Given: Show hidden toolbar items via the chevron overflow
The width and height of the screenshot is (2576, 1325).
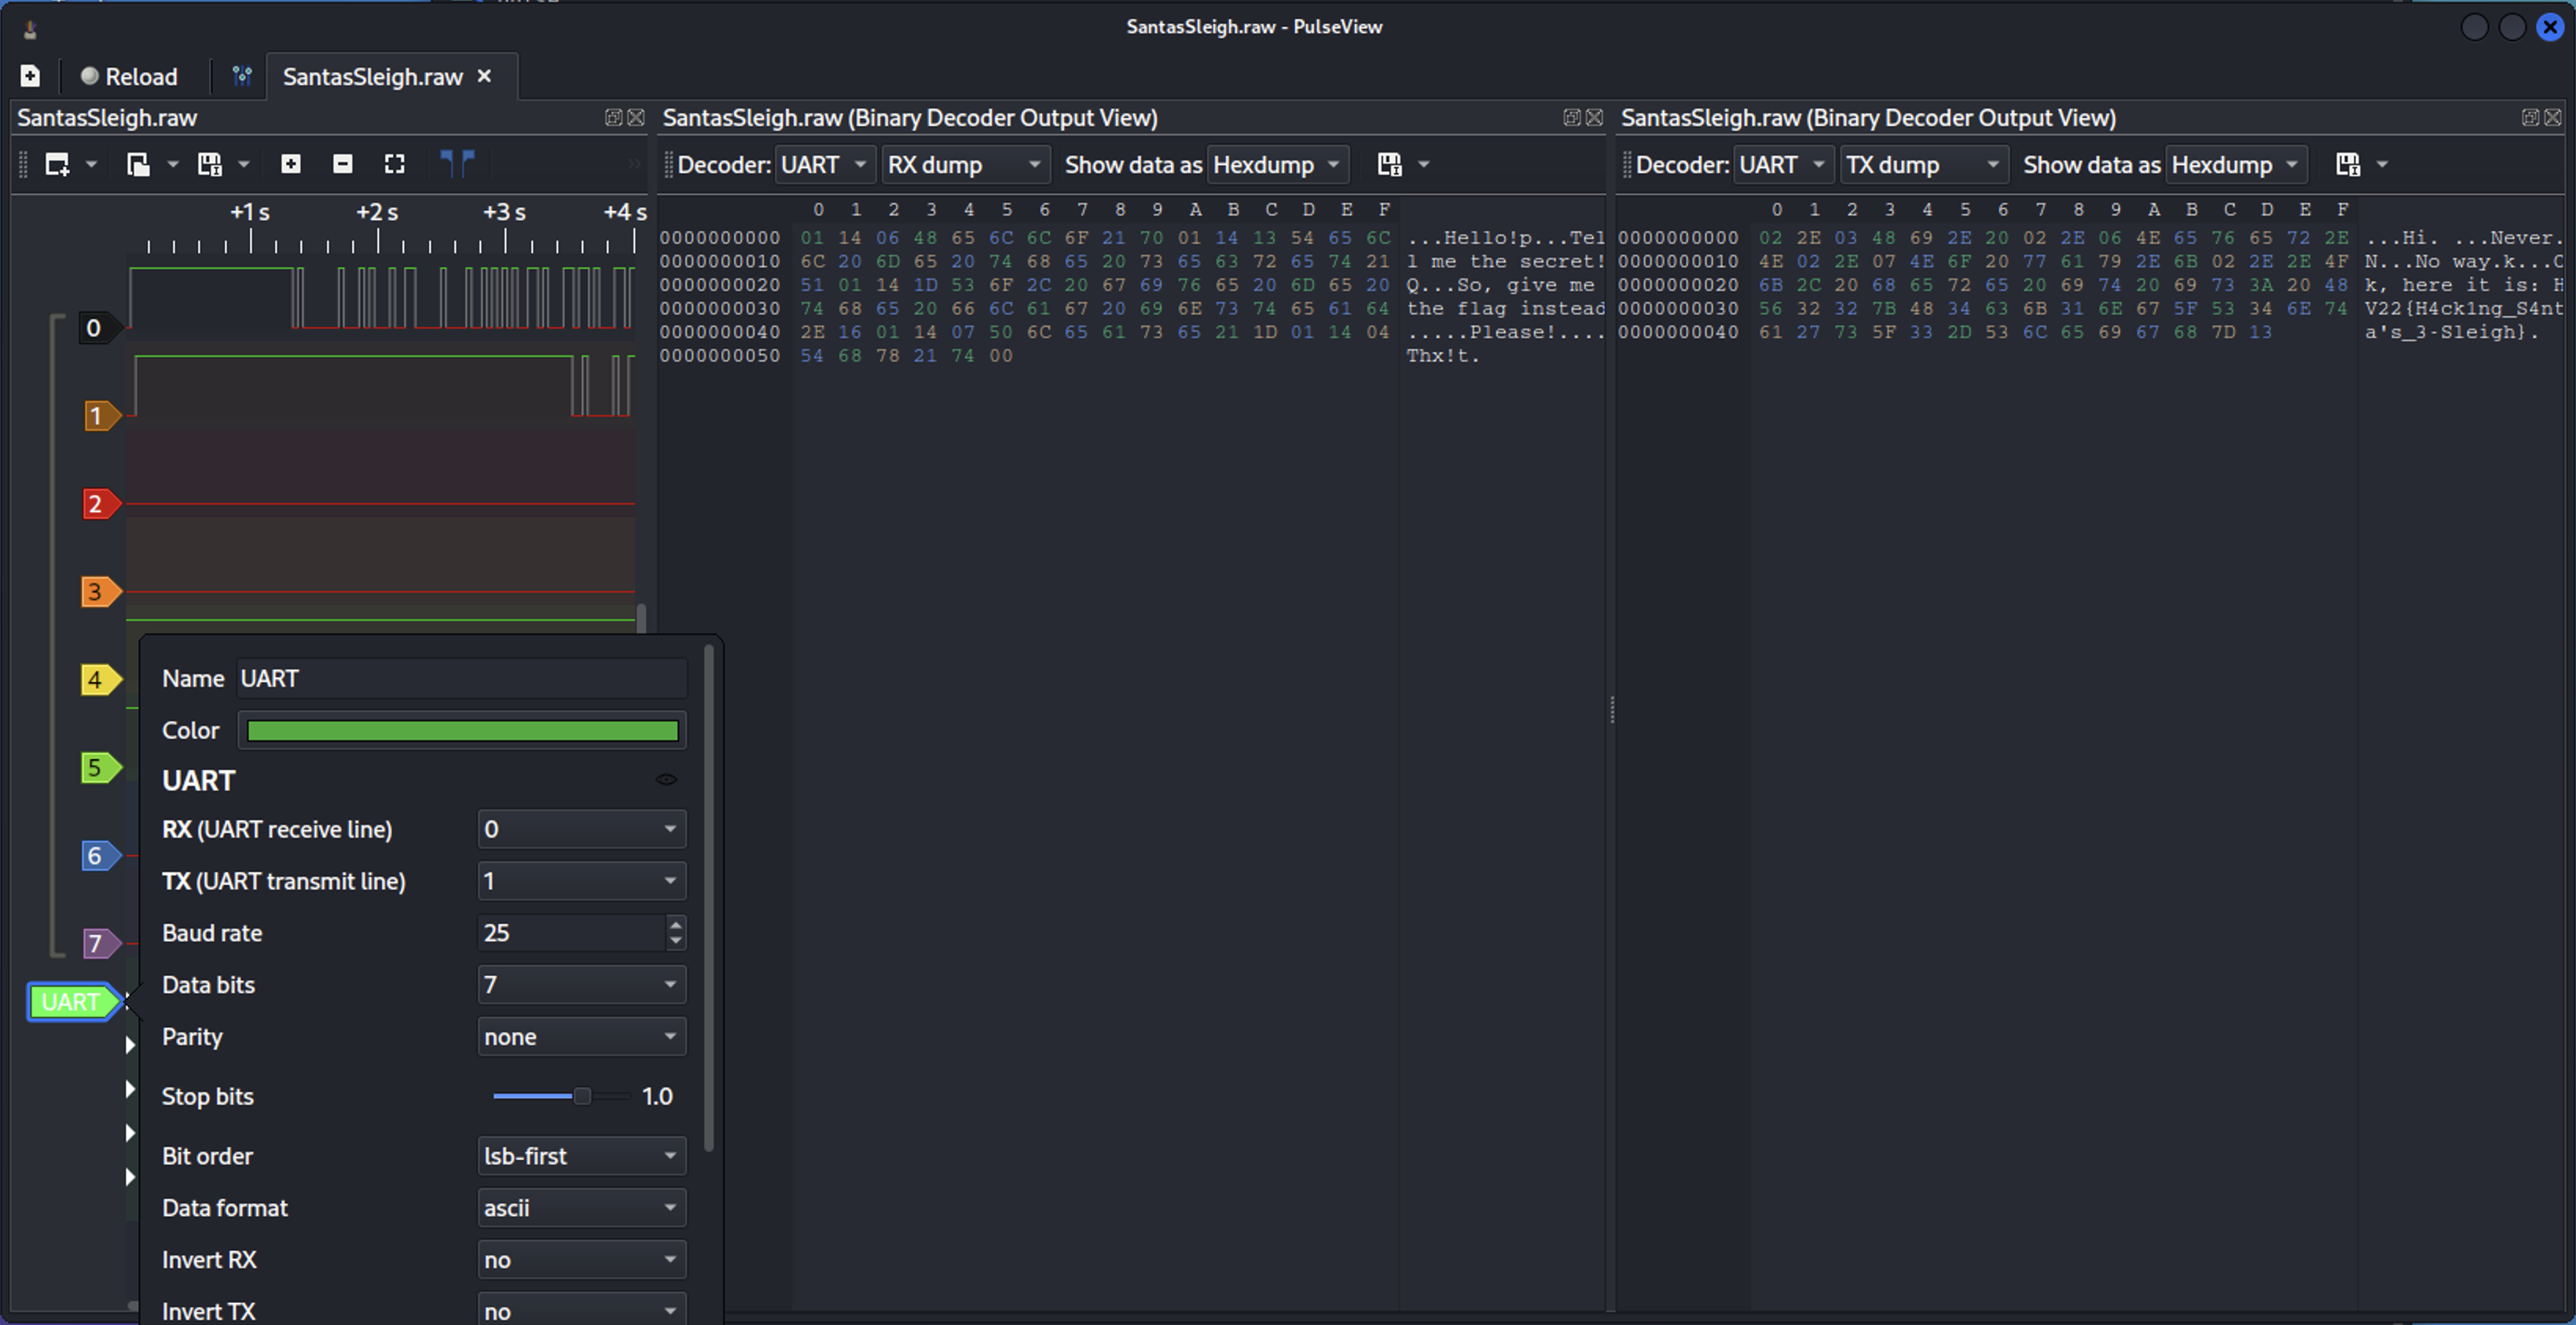Looking at the screenshot, I should pyautogui.click(x=634, y=164).
